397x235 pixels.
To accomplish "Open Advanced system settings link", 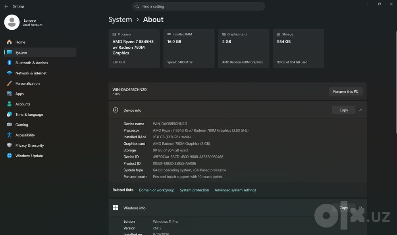I will click(235, 190).
